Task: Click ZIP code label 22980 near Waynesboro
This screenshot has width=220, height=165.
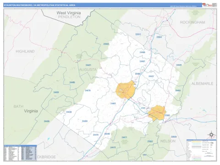Action: pyautogui.click(x=167, y=115)
